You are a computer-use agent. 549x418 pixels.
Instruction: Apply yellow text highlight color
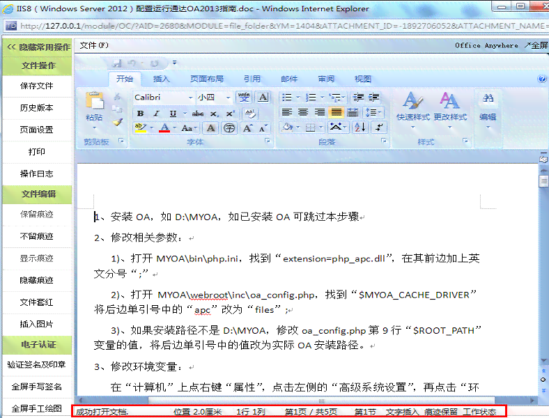(141, 127)
